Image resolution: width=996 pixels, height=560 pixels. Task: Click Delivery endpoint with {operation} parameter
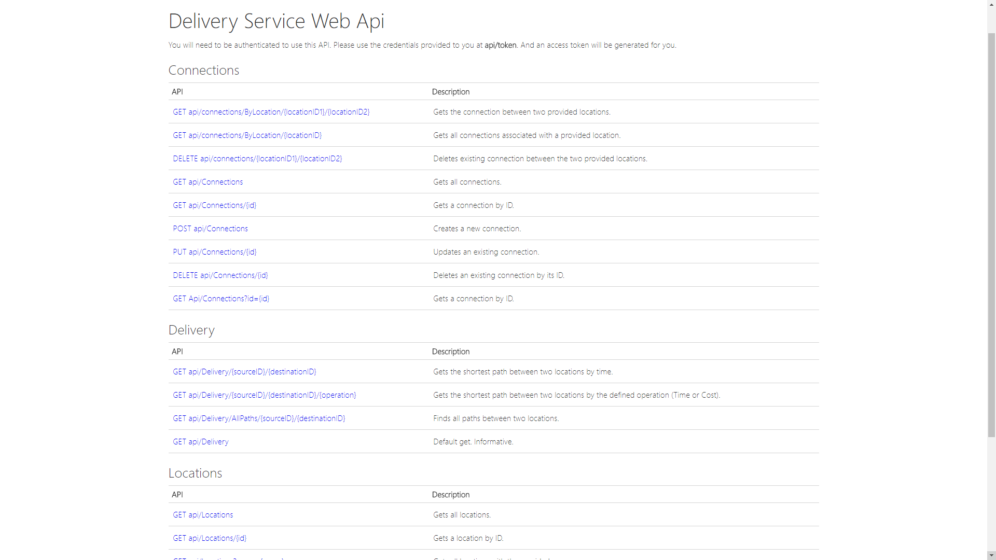click(x=264, y=395)
